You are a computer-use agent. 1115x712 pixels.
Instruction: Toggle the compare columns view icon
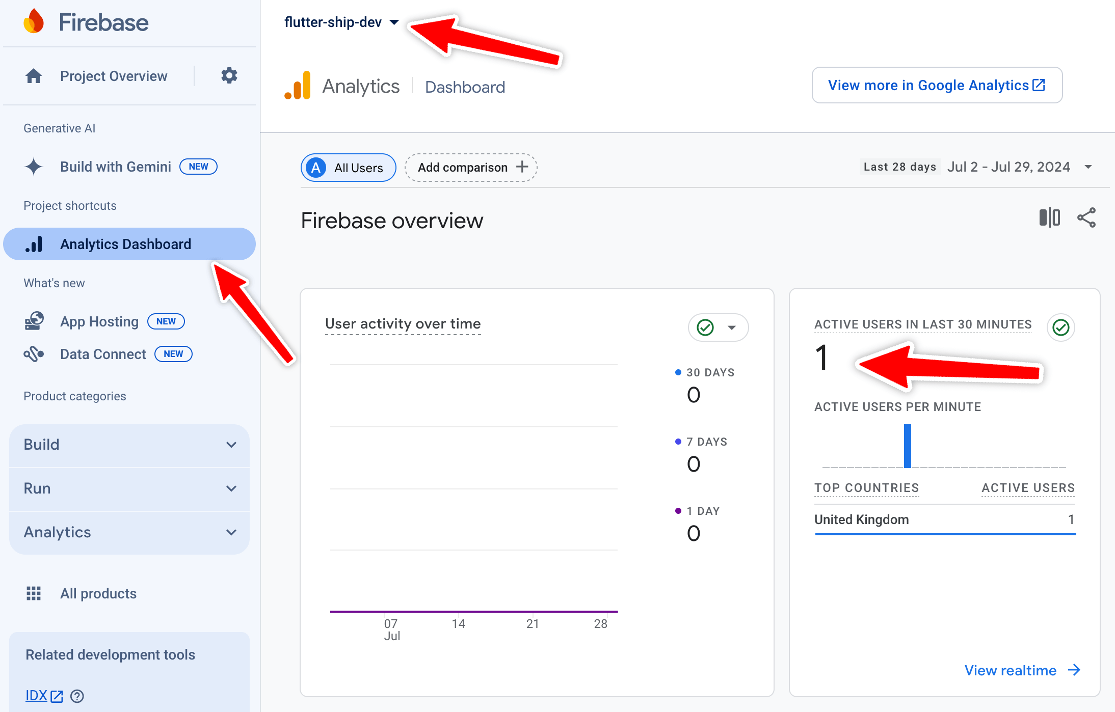click(1050, 217)
